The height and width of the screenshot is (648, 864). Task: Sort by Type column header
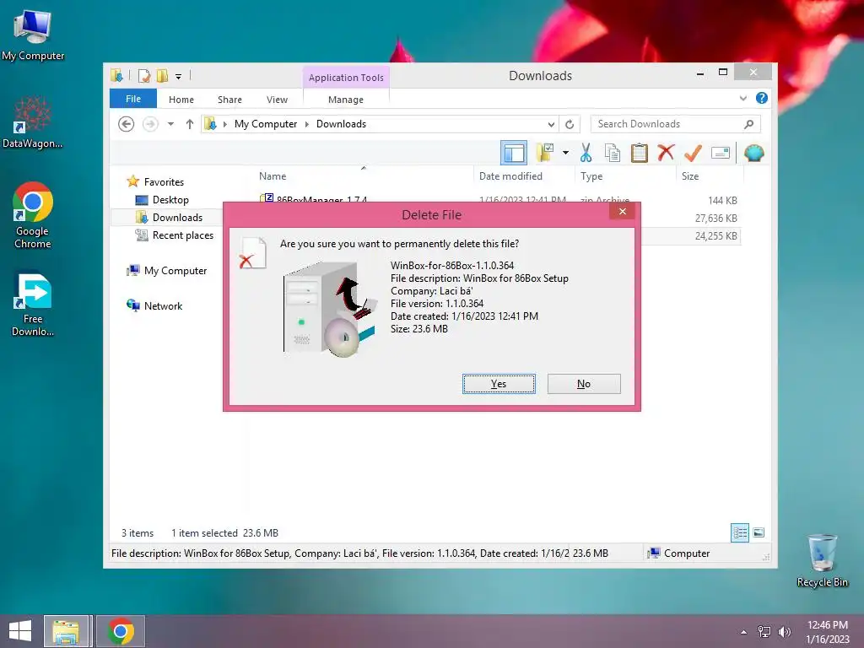click(591, 175)
